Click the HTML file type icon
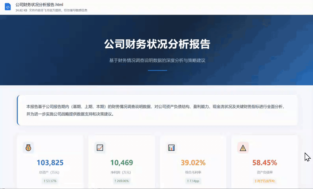This screenshot has height=189, width=313. 8,7
